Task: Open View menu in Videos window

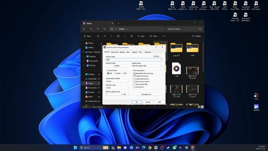Action: click(154, 36)
